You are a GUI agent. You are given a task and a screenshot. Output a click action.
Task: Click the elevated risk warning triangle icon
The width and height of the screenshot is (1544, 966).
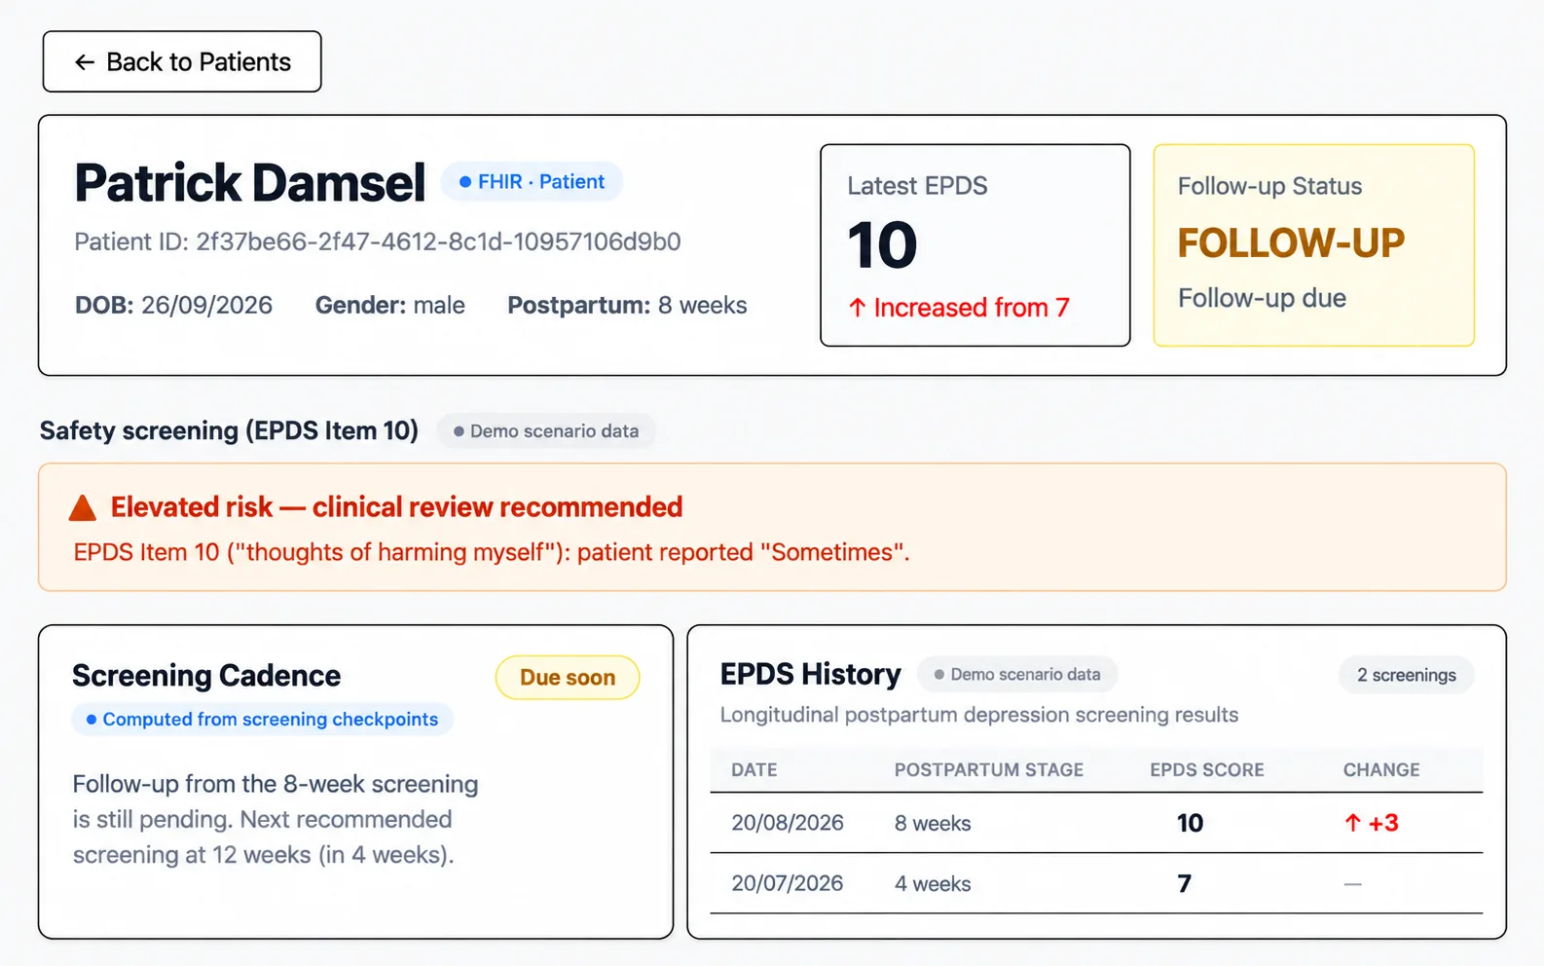[x=83, y=507]
